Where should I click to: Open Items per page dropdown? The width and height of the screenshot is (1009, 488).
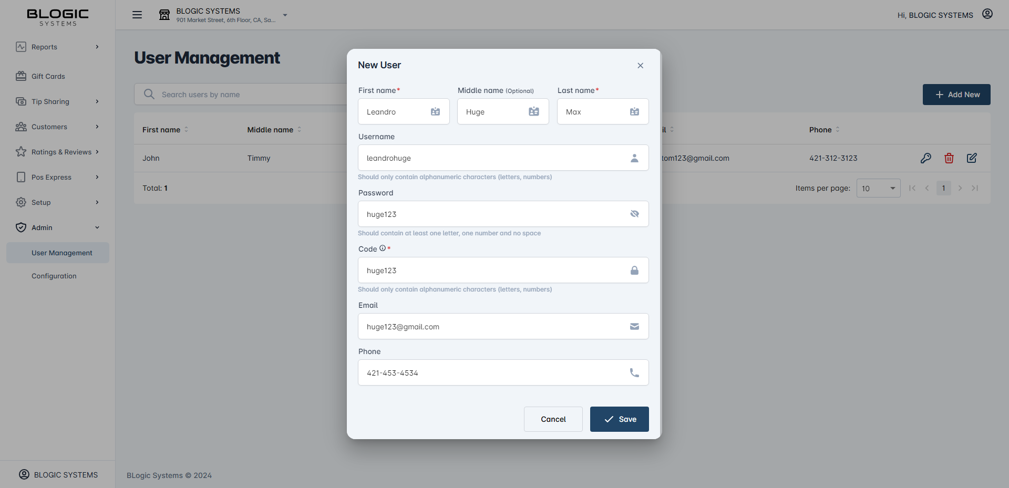878,188
